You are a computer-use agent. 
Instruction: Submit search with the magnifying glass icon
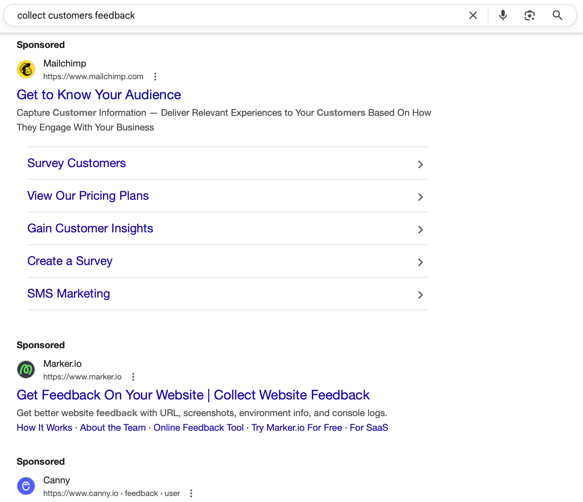point(557,15)
